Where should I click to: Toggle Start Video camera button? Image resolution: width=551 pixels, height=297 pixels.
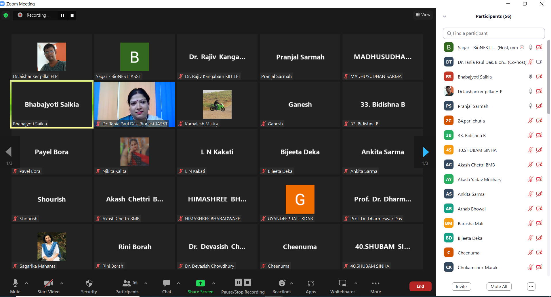click(48, 283)
